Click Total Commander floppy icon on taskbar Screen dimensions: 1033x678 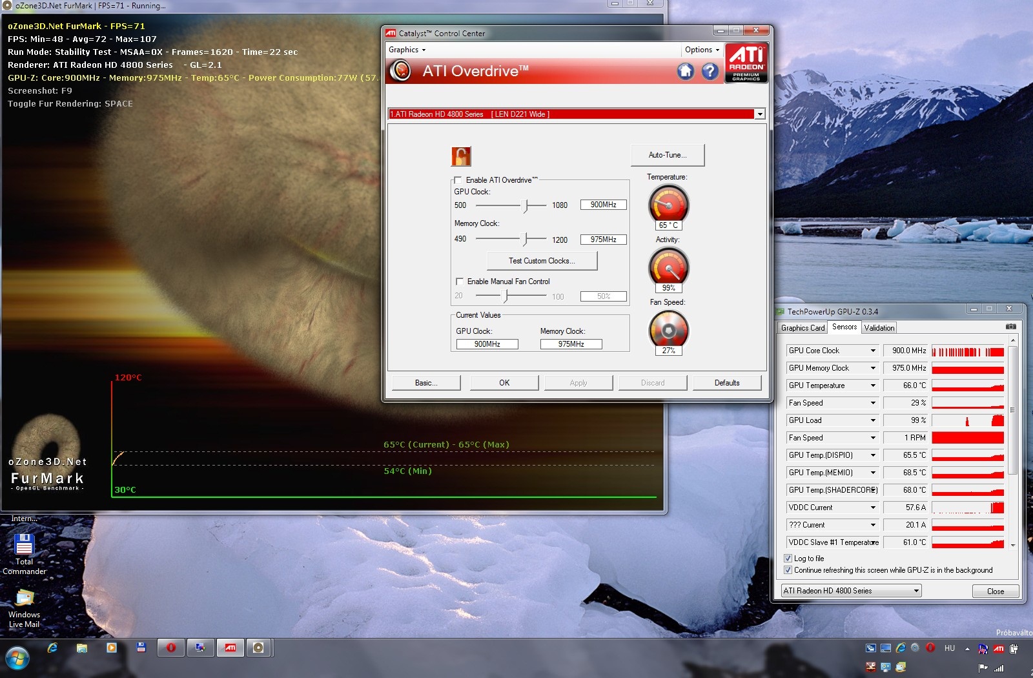141,648
